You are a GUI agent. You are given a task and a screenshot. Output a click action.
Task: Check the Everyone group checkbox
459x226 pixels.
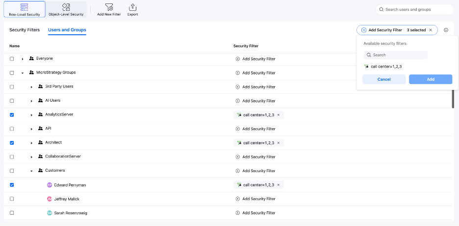tap(12, 59)
